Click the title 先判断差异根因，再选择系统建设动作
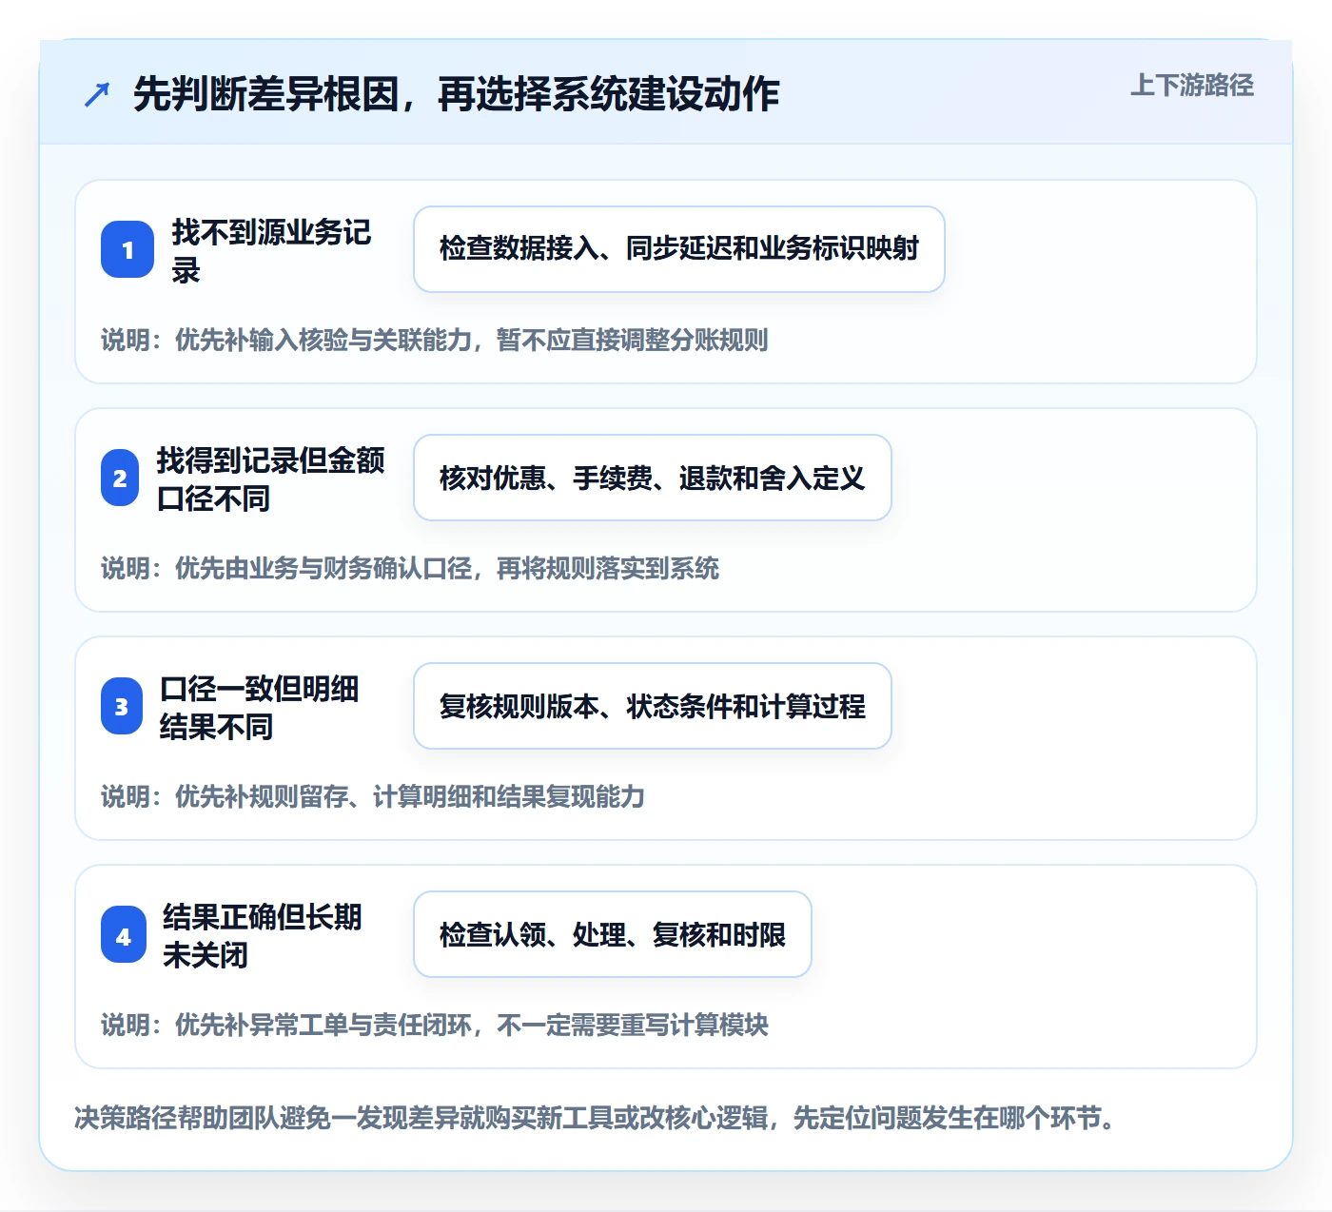This screenshot has width=1332, height=1212. pyautogui.click(x=456, y=94)
